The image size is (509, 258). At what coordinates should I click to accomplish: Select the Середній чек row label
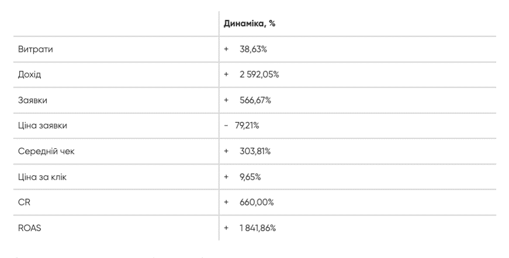point(46,151)
